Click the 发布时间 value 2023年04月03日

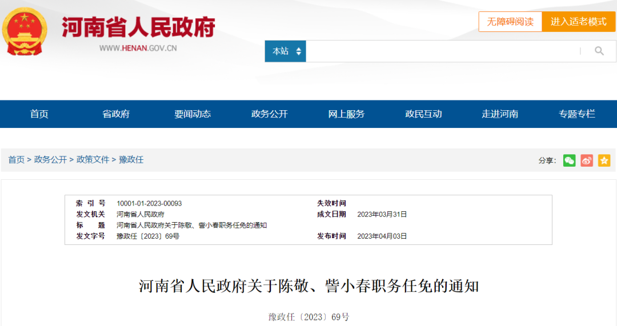(382, 236)
